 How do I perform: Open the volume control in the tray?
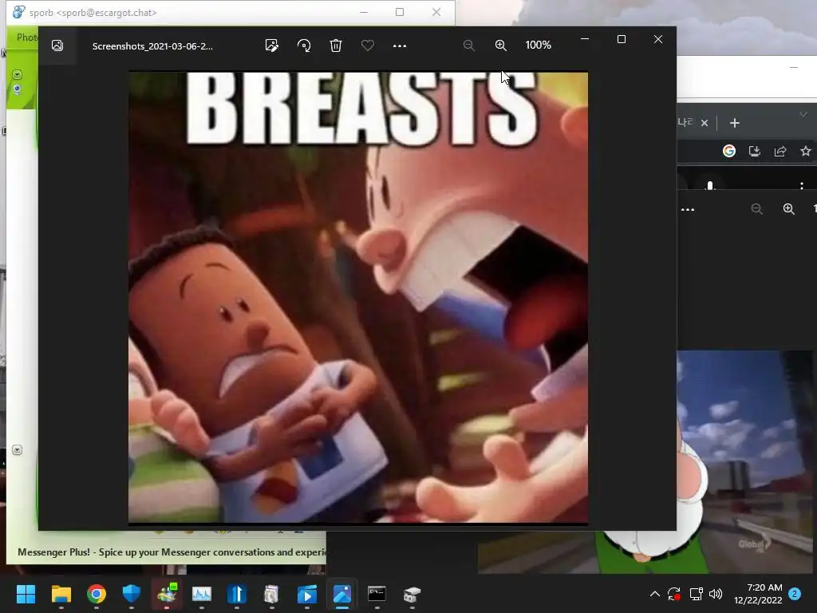click(716, 594)
